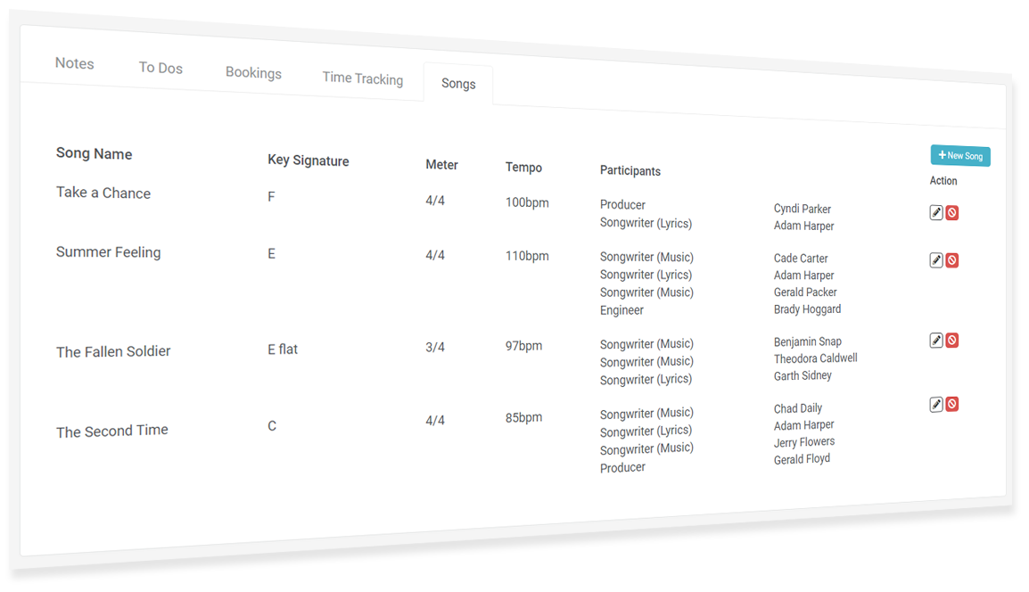Click the pencil icon for Summer Feeling
Screen dimensions: 1029x592
936,259
